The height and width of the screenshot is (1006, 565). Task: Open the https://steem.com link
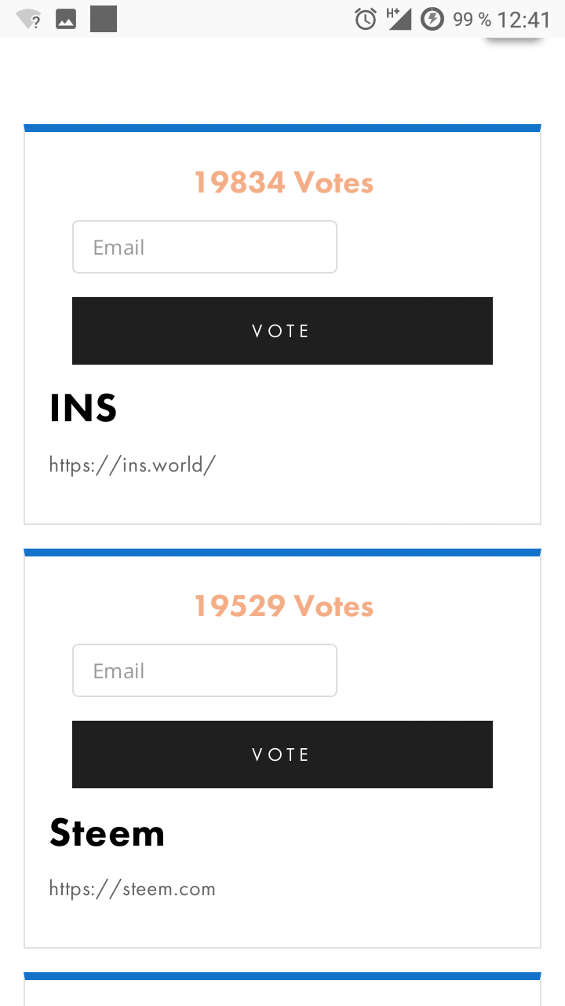tap(132, 889)
